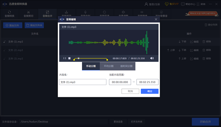Start merging with 开始合并 button
221x127 pixels.
(205, 122)
